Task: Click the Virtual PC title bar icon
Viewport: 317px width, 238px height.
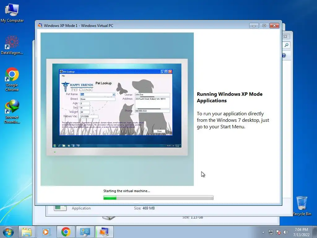Action: point(40,25)
